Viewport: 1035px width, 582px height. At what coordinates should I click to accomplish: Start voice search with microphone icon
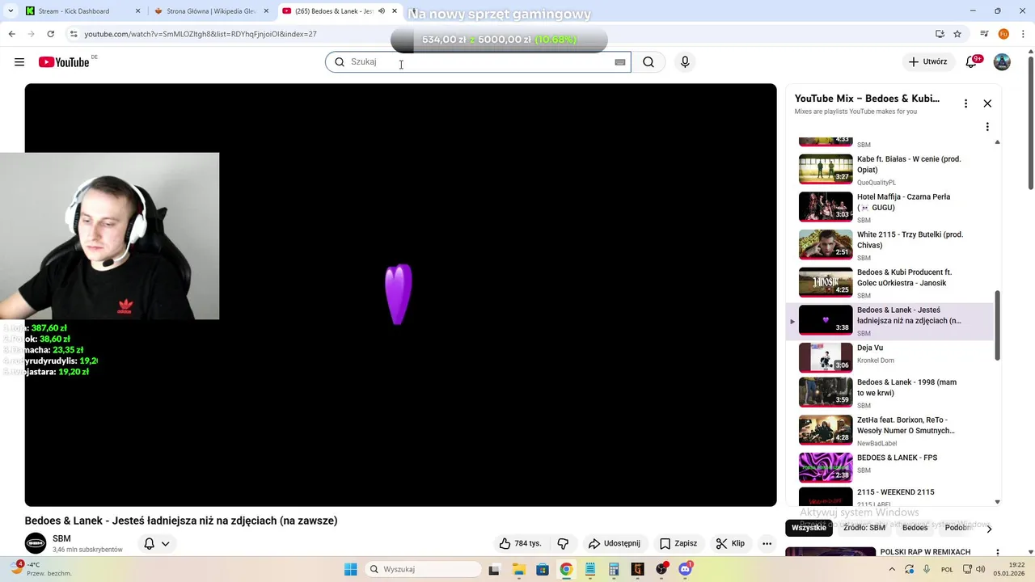click(685, 62)
